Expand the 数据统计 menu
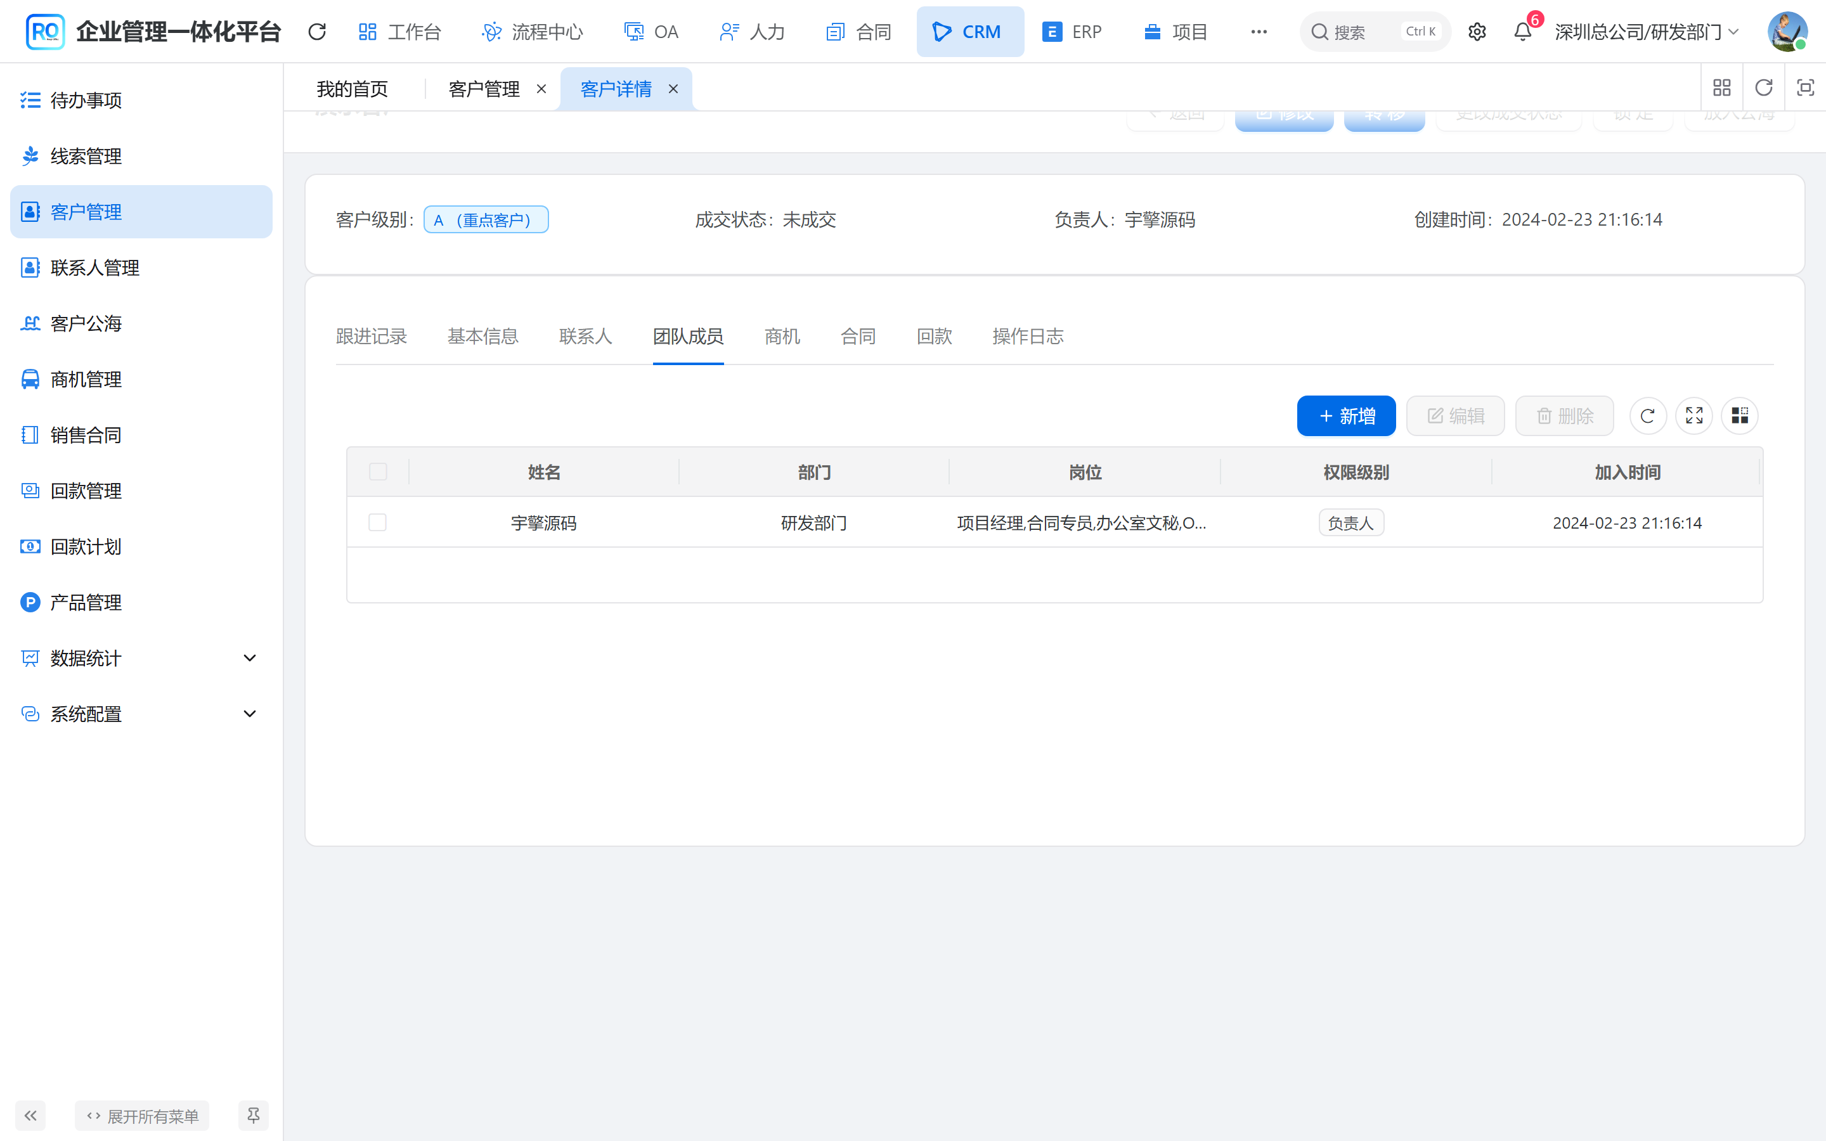 141,659
